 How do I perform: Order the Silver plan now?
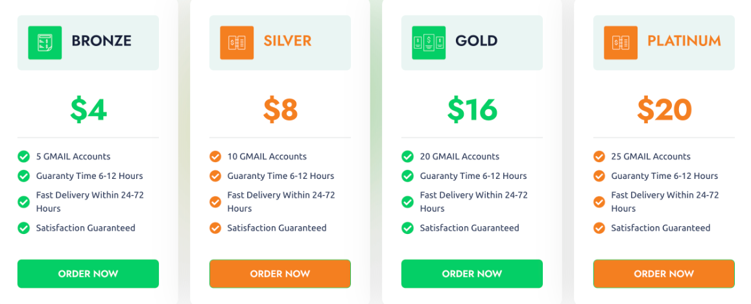click(x=280, y=274)
